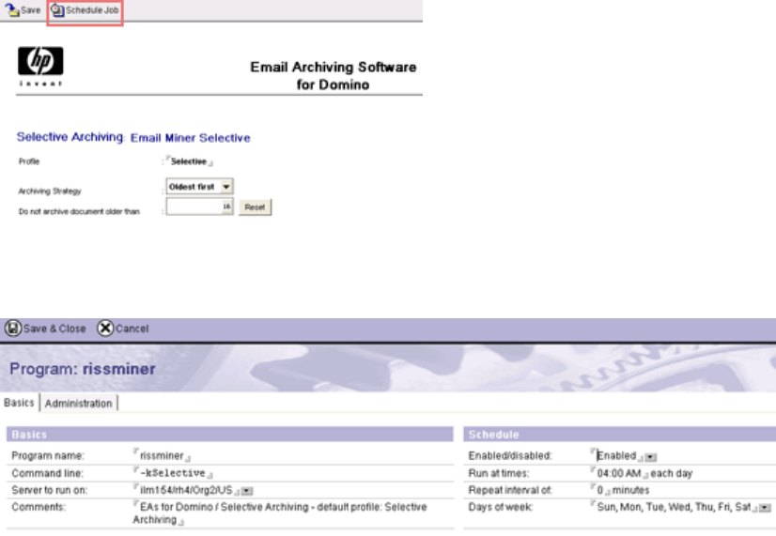776x536 pixels.
Task: Click the Comments field text
Action: coord(280,513)
